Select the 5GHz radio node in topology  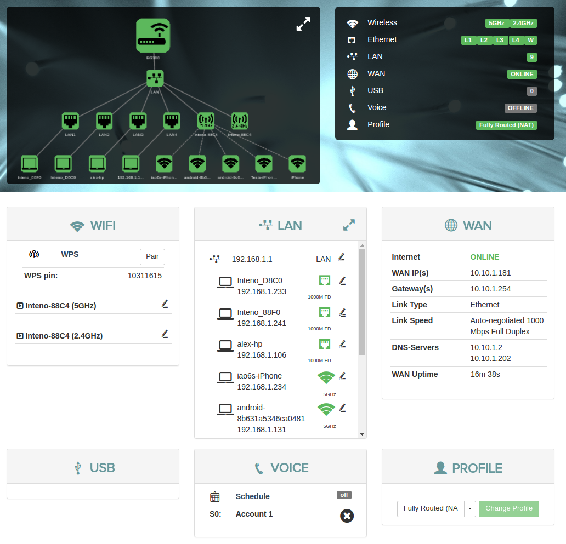pyautogui.click(x=206, y=121)
